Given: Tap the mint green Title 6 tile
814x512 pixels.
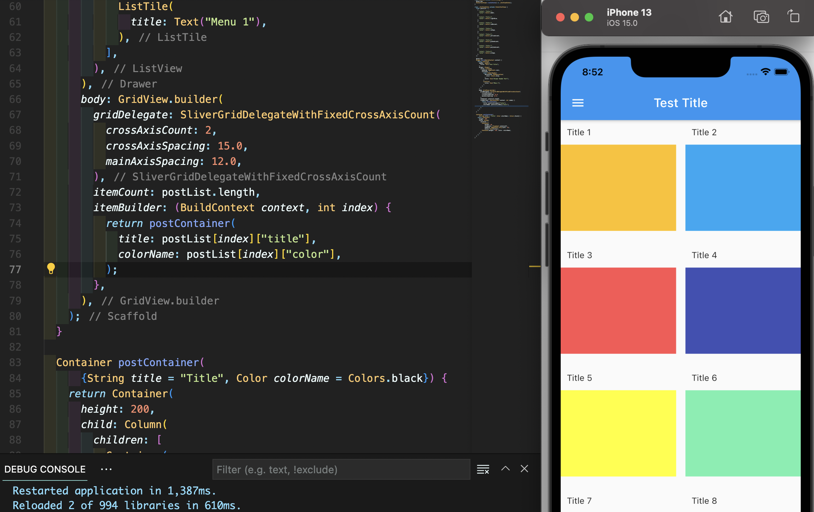Looking at the screenshot, I should (742, 433).
